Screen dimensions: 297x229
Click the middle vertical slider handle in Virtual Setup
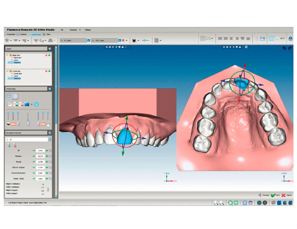(28, 121)
